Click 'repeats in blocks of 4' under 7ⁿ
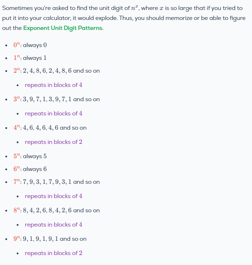 [53, 196]
